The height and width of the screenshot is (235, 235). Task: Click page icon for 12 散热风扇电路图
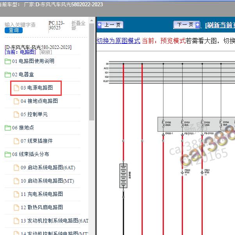16,208
